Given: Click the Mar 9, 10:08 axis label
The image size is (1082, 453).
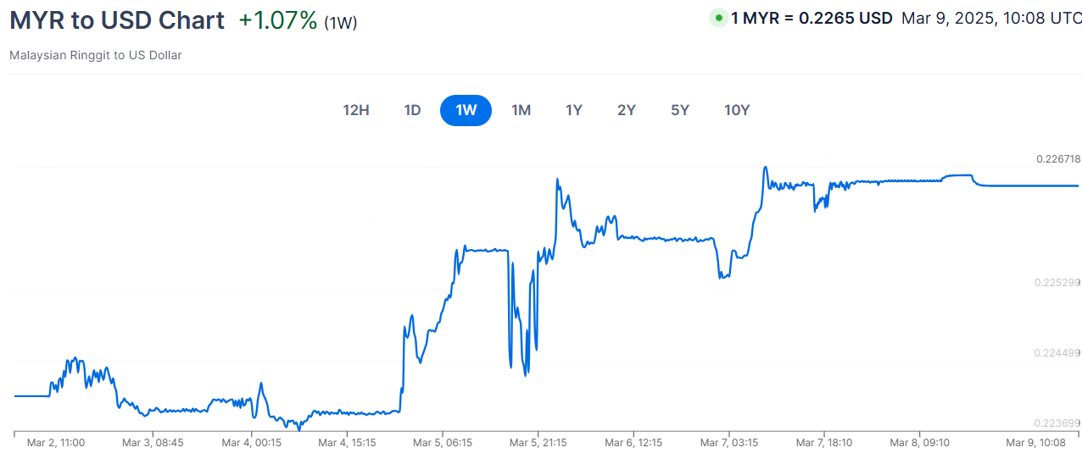Looking at the screenshot, I should [x=1035, y=442].
